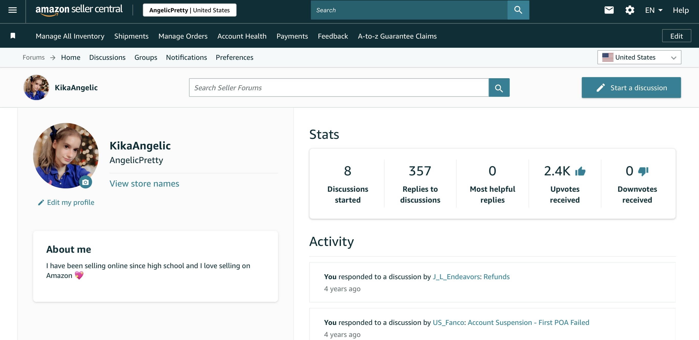
Task: Switch to the Discussions tab
Action: [x=107, y=57]
